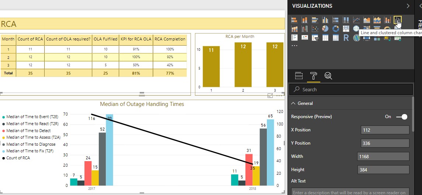Click the OLA Fulfilled column header
The height and width of the screenshot is (195, 422).
(x=105, y=39)
